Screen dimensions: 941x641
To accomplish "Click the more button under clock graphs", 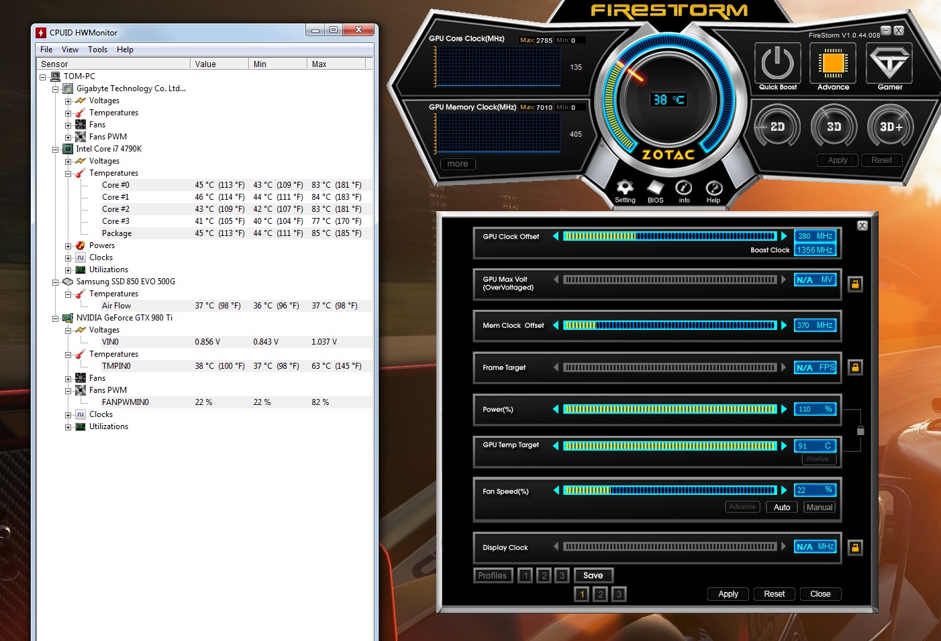I will point(458,164).
